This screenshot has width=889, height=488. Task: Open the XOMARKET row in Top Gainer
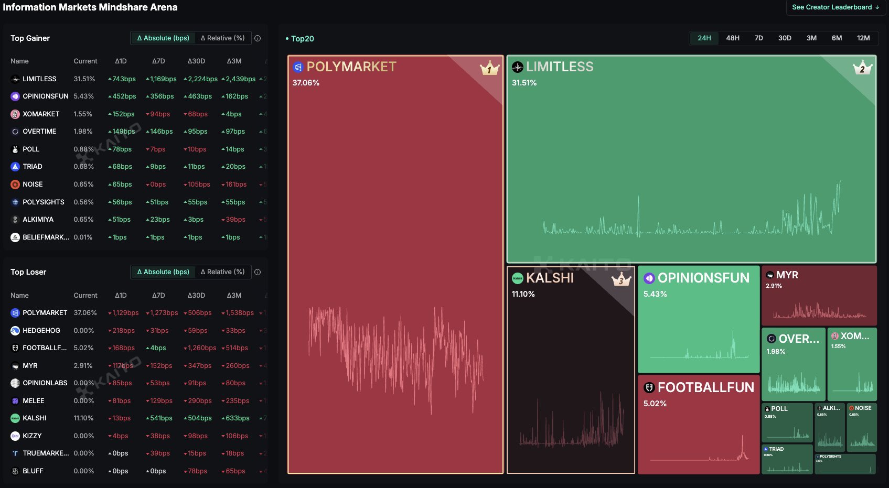40,114
